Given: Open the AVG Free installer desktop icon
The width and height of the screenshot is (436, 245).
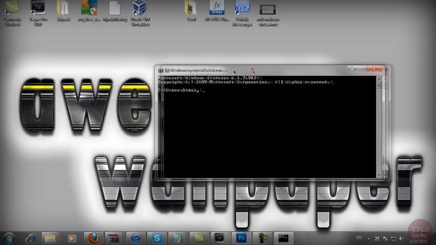Looking at the screenshot, I should tap(89, 11).
